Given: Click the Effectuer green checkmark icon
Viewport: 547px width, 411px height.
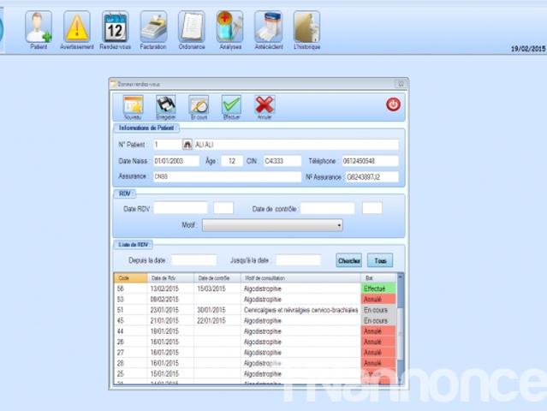Looking at the screenshot, I should [232, 104].
